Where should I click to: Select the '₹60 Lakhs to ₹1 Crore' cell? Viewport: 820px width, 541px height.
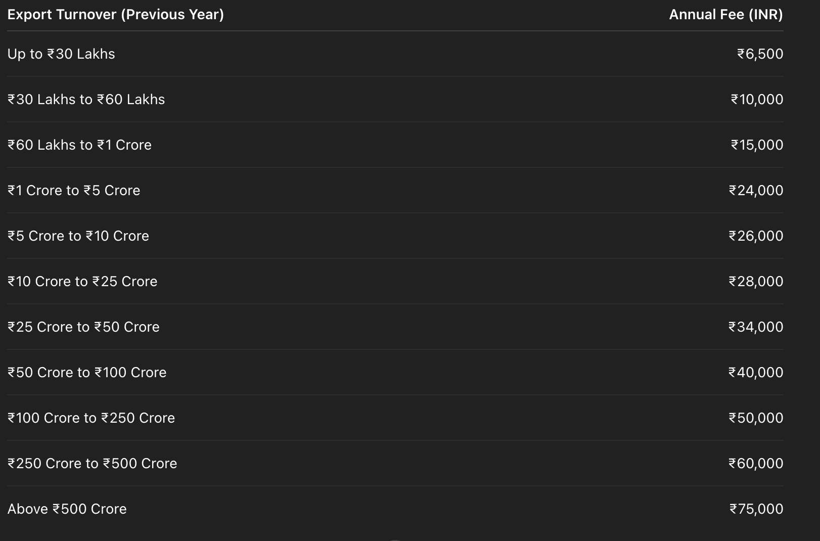click(x=79, y=145)
